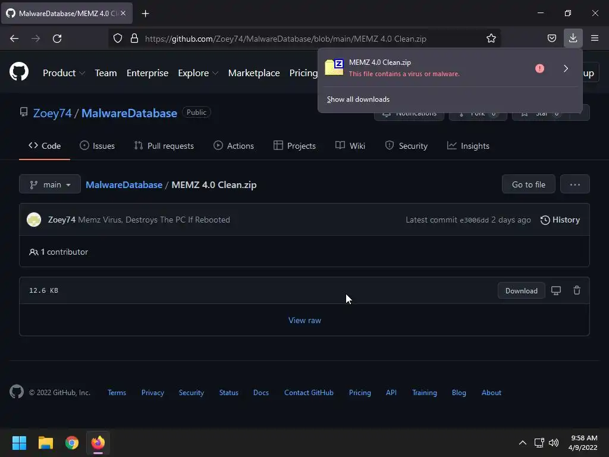Image resolution: width=609 pixels, height=457 pixels.
Task: Open Zoey74 user profile link
Action: click(x=52, y=113)
